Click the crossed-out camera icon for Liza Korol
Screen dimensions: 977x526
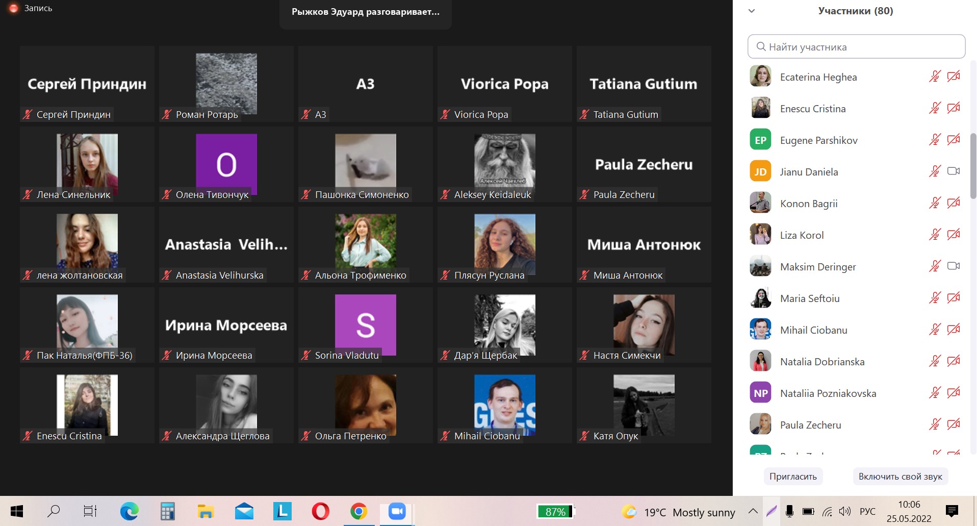(x=953, y=235)
